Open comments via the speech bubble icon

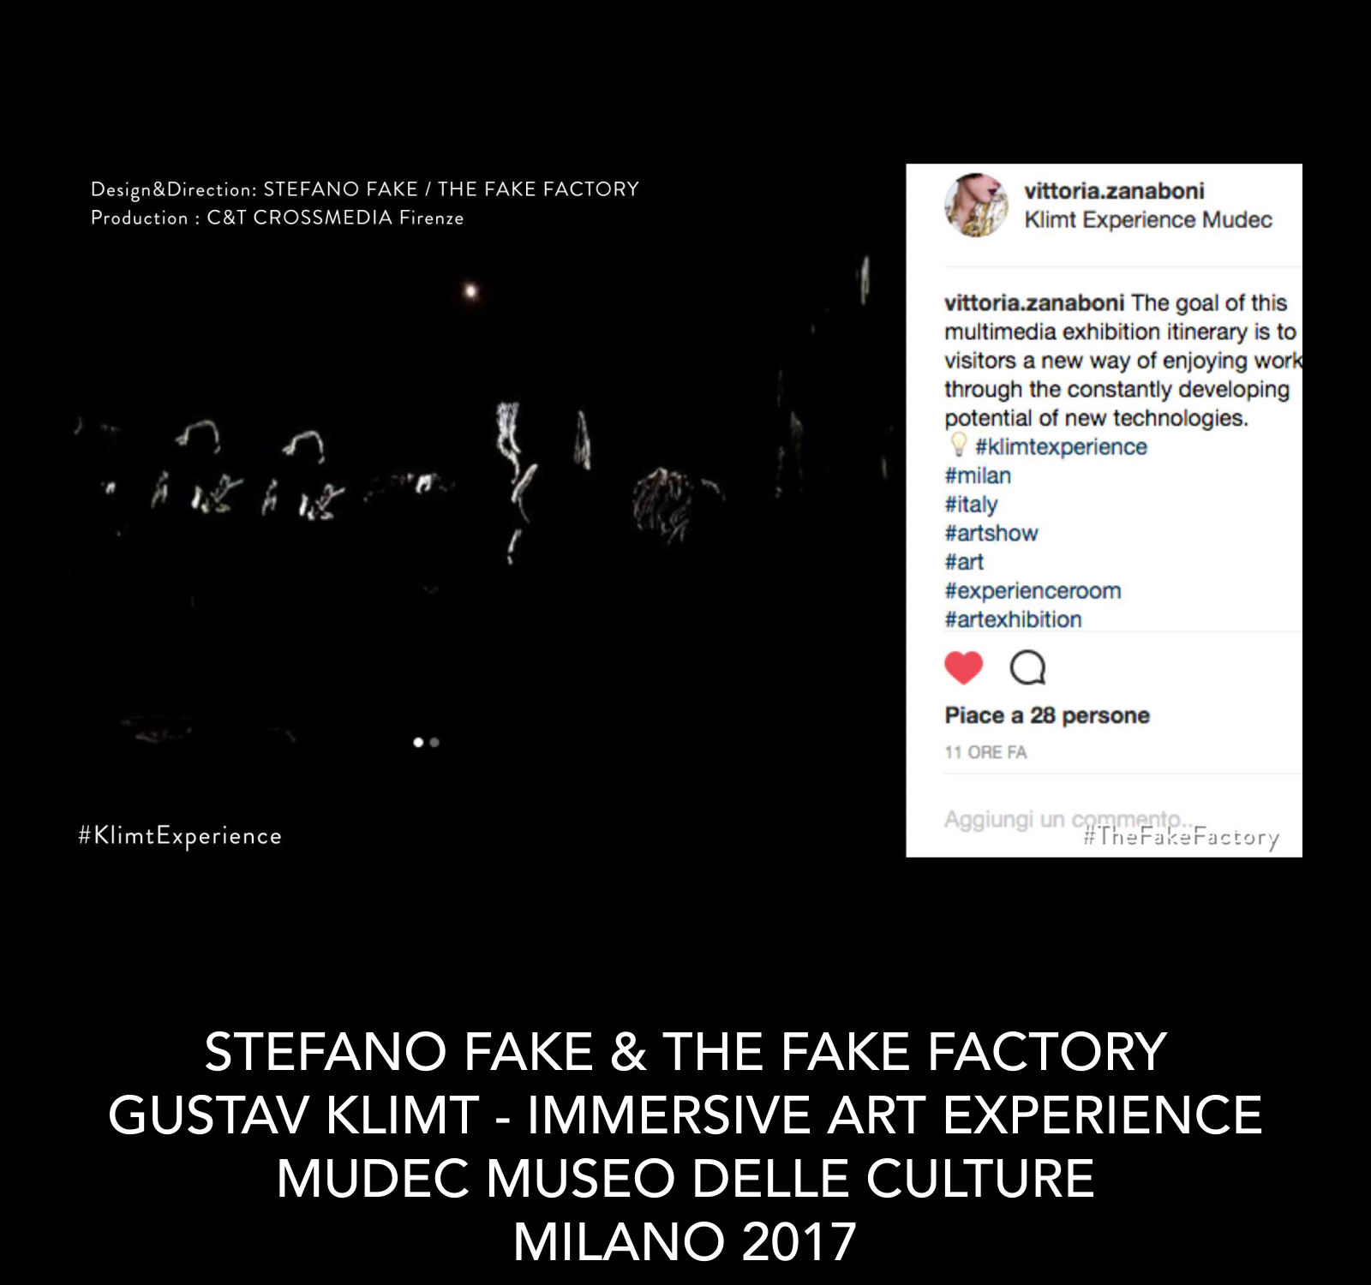1027,667
